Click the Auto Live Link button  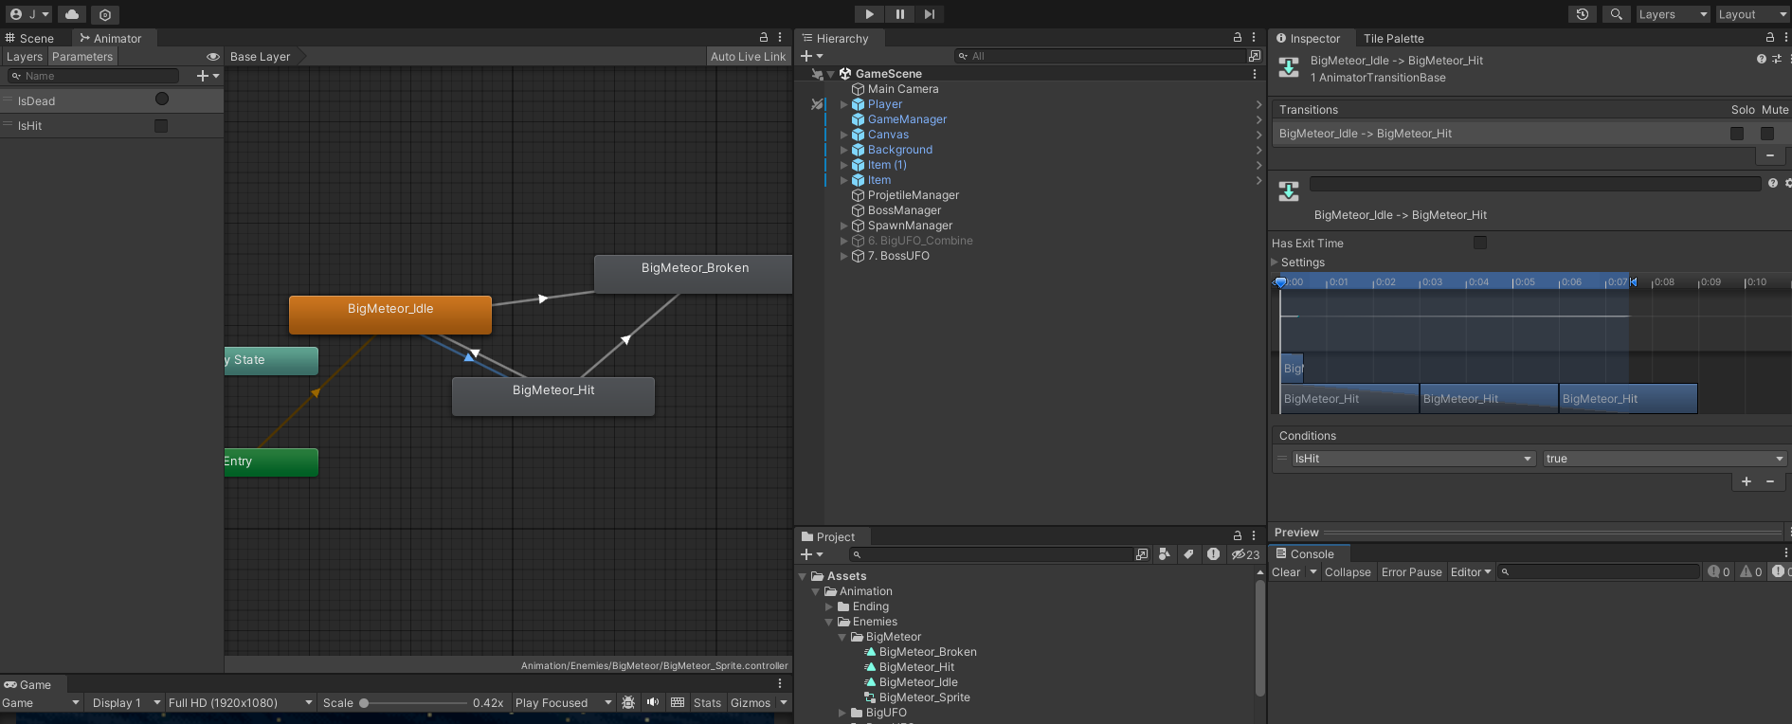[749, 57]
